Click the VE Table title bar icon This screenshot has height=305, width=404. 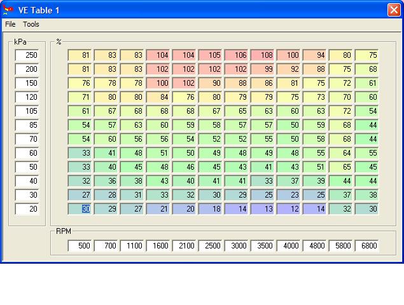(x=8, y=10)
